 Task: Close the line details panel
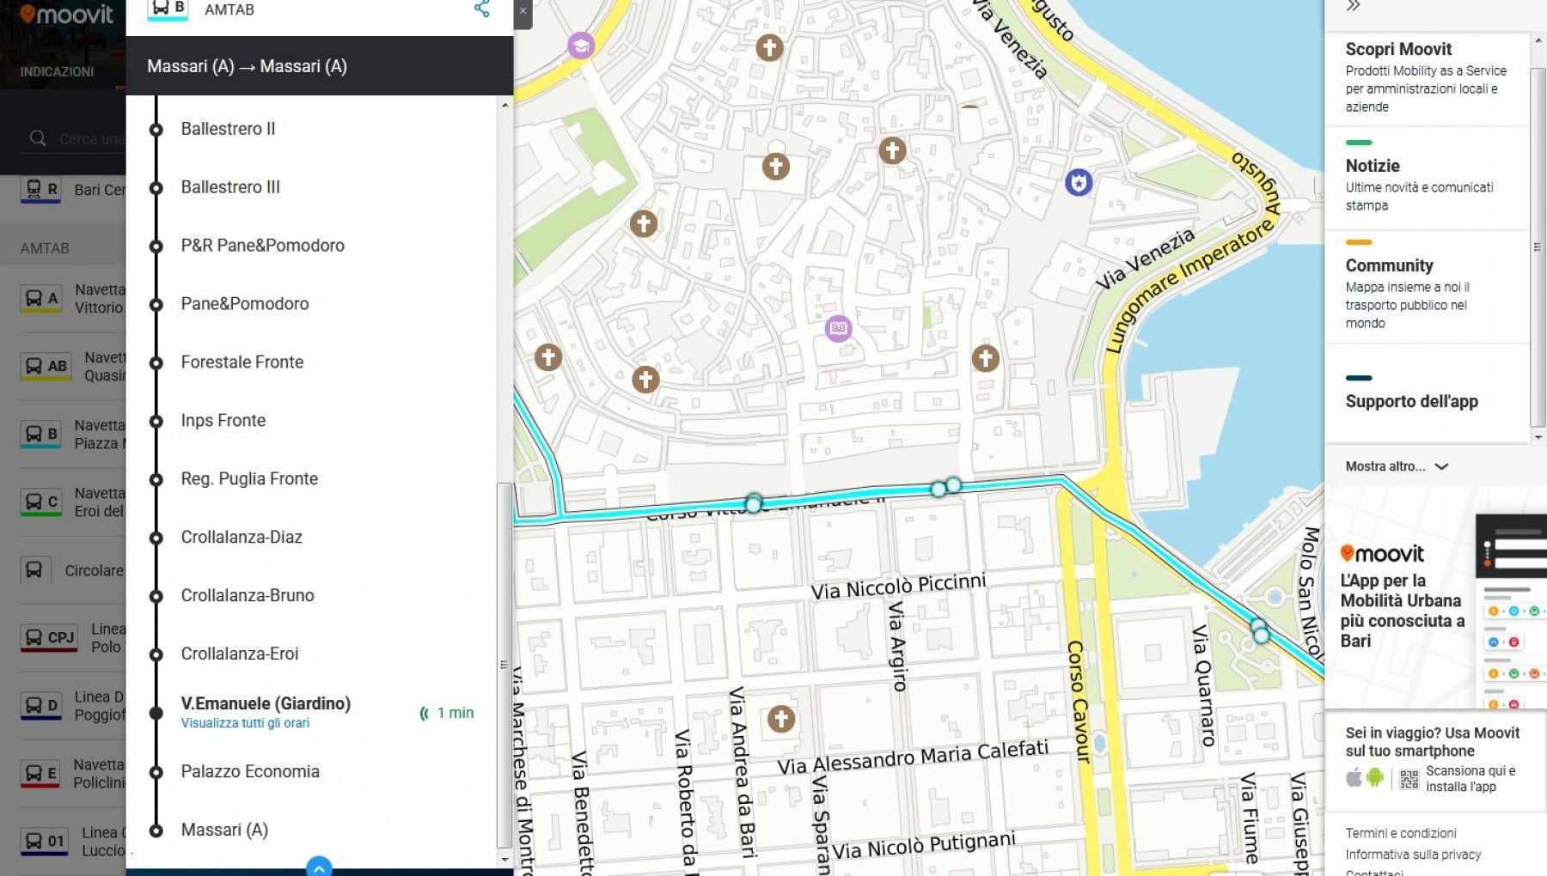[x=523, y=12]
